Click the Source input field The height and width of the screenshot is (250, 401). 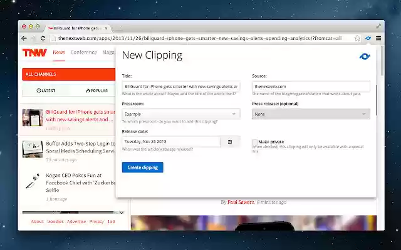(311, 86)
